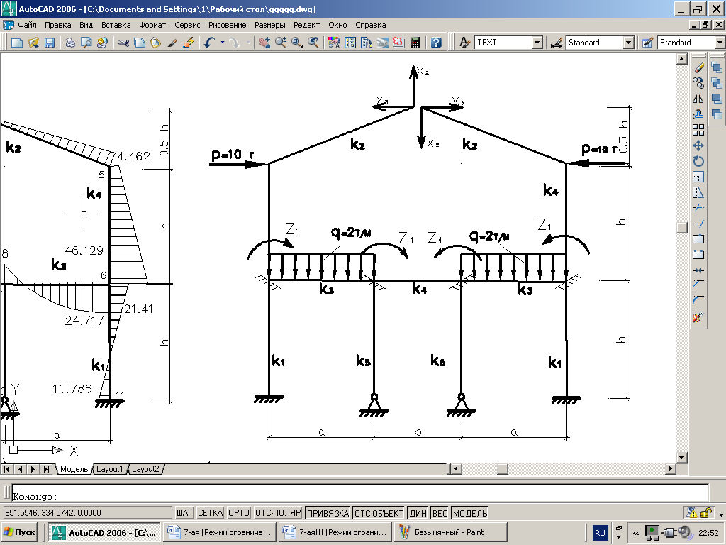
Task: Select the Zoom Realtime tool
Action: pyautogui.click(x=281, y=43)
